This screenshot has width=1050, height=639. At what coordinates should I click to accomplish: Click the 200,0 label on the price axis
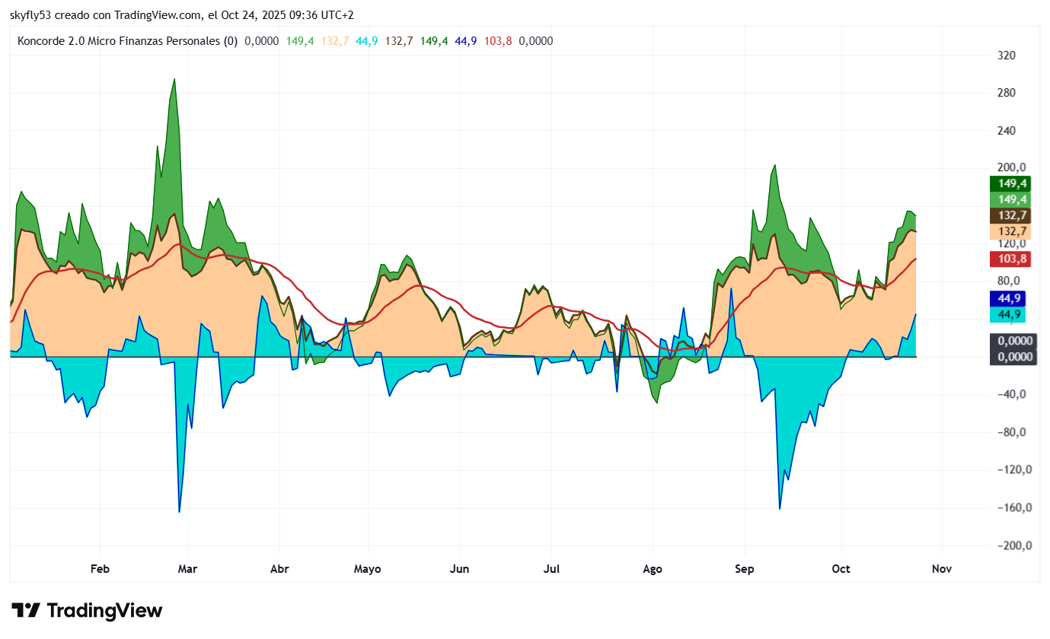1012,168
